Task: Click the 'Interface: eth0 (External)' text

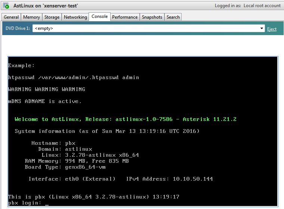Action: tap(72, 179)
